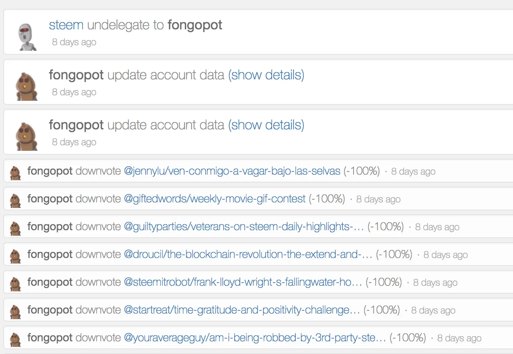
Task: Open the veterans-on-steem-daily-highlights post link
Action: pyautogui.click(x=244, y=227)
